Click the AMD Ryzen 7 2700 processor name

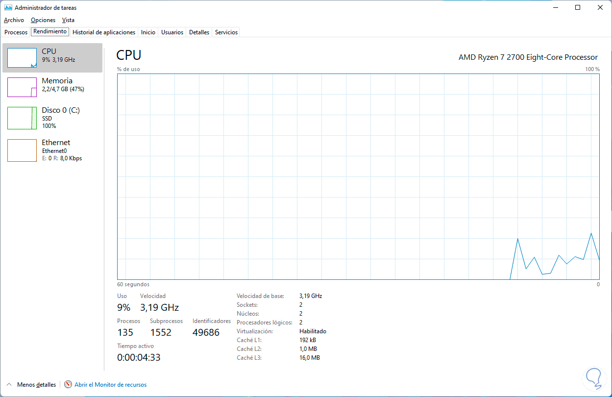[x=528, y=57]
